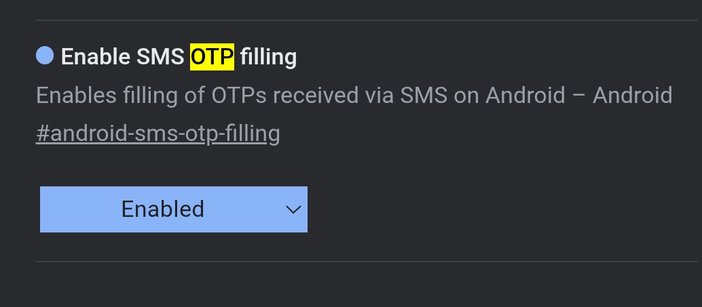Screen dimensions: 702x307
Task: Click the horizontal divider below the dropdown
Action: pos(367,261)
